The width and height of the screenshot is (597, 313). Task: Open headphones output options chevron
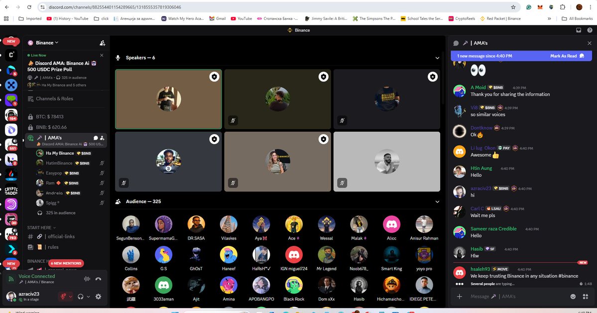point(88,297)
